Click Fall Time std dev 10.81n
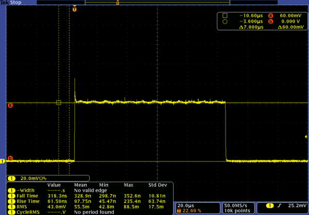The width and height of the screenshot is (309, 215). [x=157, y=196]
